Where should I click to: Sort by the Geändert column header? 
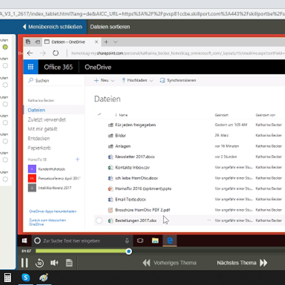click(222, 115)
